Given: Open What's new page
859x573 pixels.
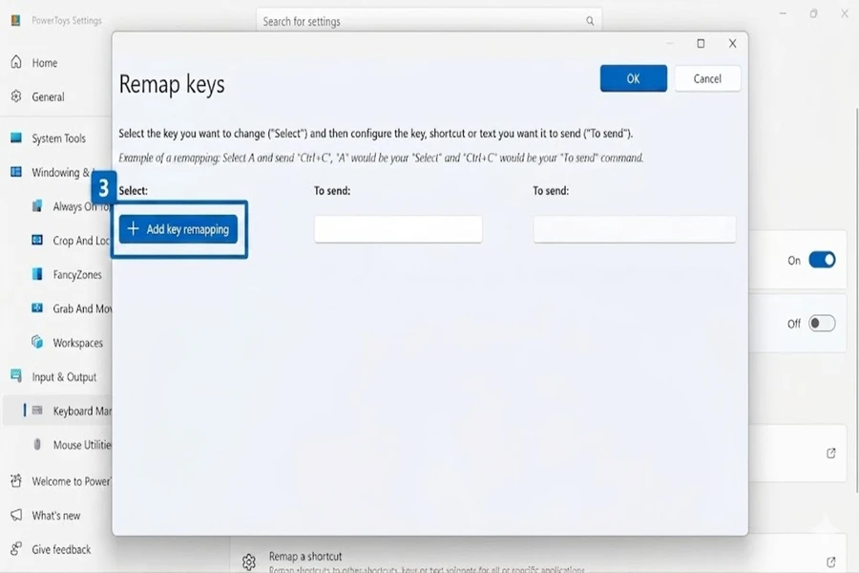Looking at the screenshot, I should tap(57, 516).
